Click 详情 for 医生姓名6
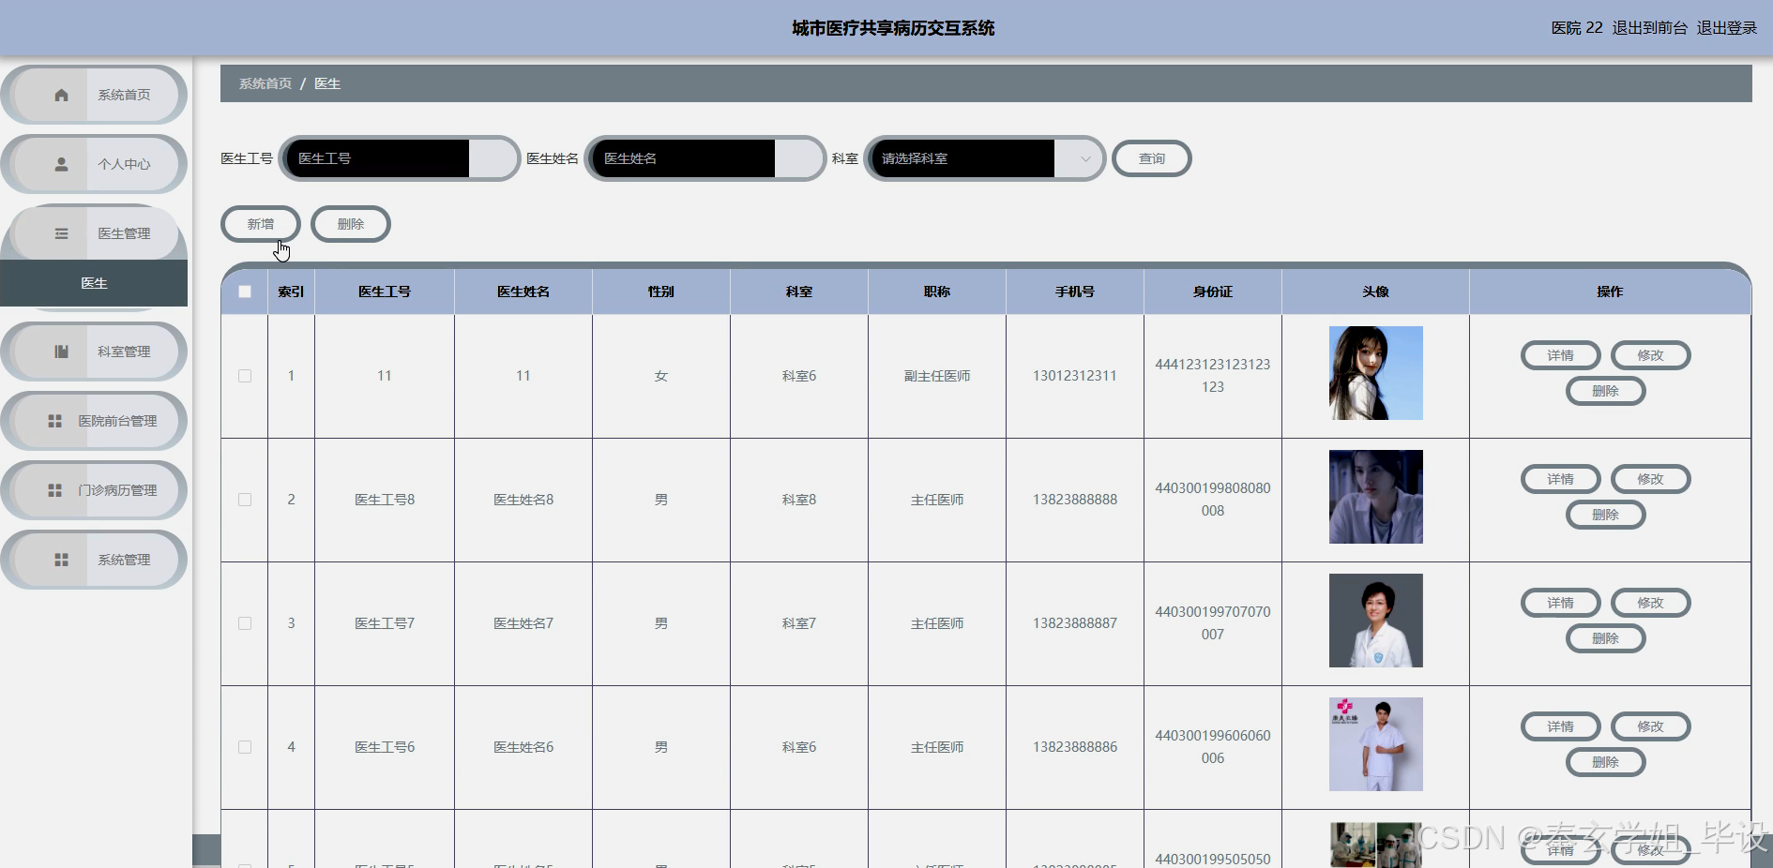Viewport: 1773px width, 868px height. click(1561, 726)
